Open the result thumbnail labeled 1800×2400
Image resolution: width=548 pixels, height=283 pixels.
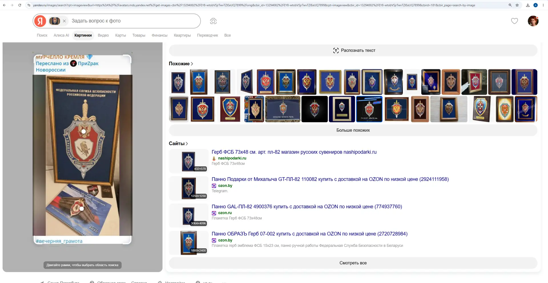point(189,243)
